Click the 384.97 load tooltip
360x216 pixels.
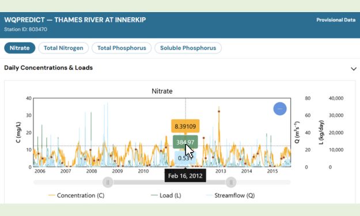click(185, 142)
